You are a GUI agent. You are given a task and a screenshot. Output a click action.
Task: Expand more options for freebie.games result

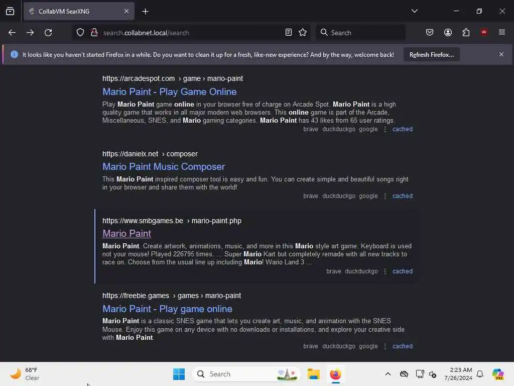tap(385, 346)
